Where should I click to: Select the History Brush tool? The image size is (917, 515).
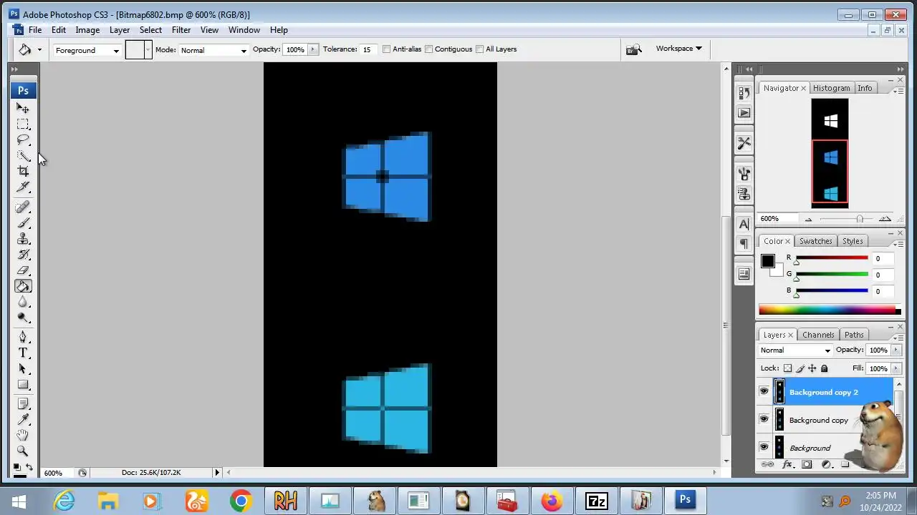tap(23, 255)
